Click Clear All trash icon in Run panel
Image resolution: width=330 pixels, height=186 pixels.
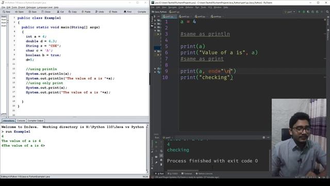point(161,164)
